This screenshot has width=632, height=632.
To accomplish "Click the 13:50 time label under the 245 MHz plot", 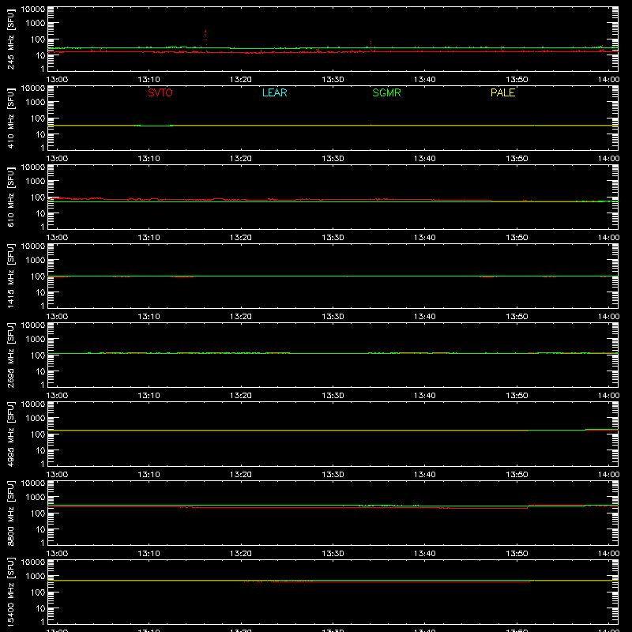I will pyautogui.click(x=517, y=80).
